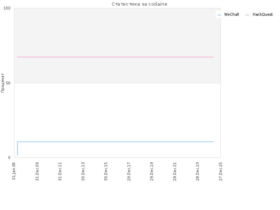The height and width of the screenshot is (210, 280).
Task: Click the 30.Dec.13 date label
Action: [83, 171]
